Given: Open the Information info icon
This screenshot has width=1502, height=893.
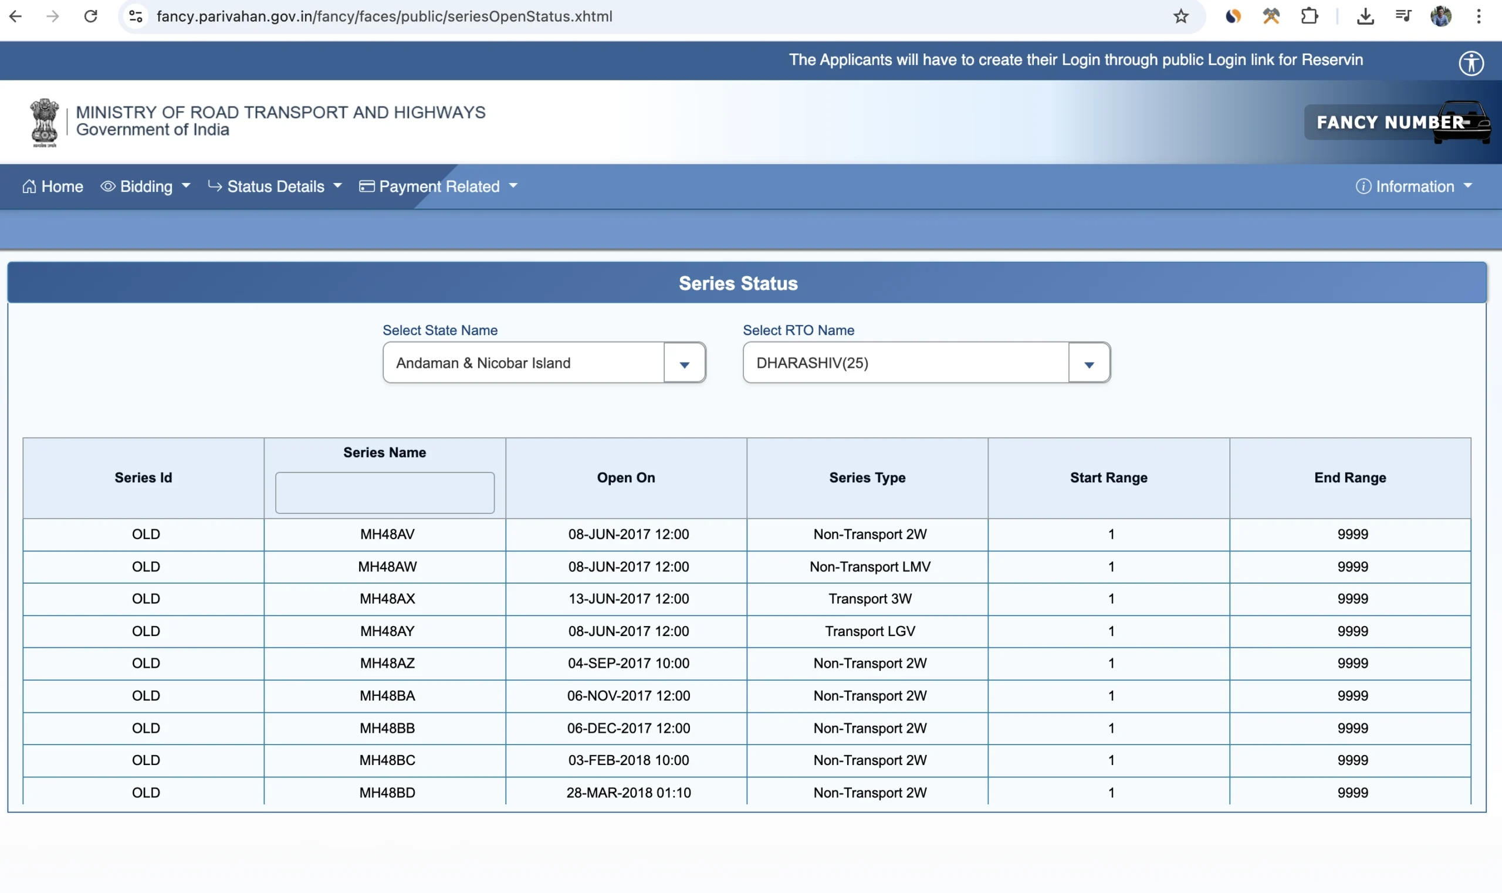Looking at the screenshot, I should [1363, 187].
